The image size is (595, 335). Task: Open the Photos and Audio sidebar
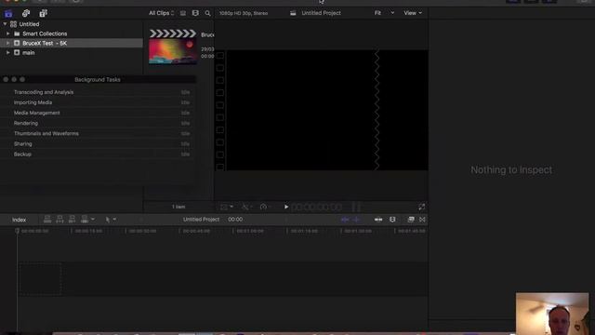(x=26, y=13)
